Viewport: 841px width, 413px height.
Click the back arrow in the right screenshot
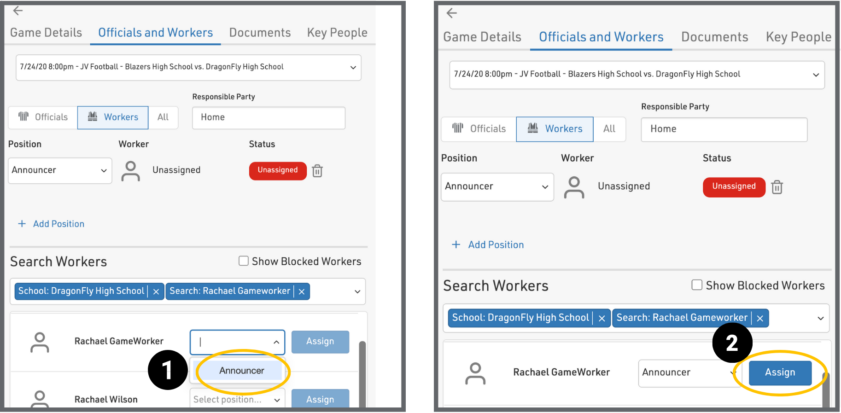click(451, 13)
